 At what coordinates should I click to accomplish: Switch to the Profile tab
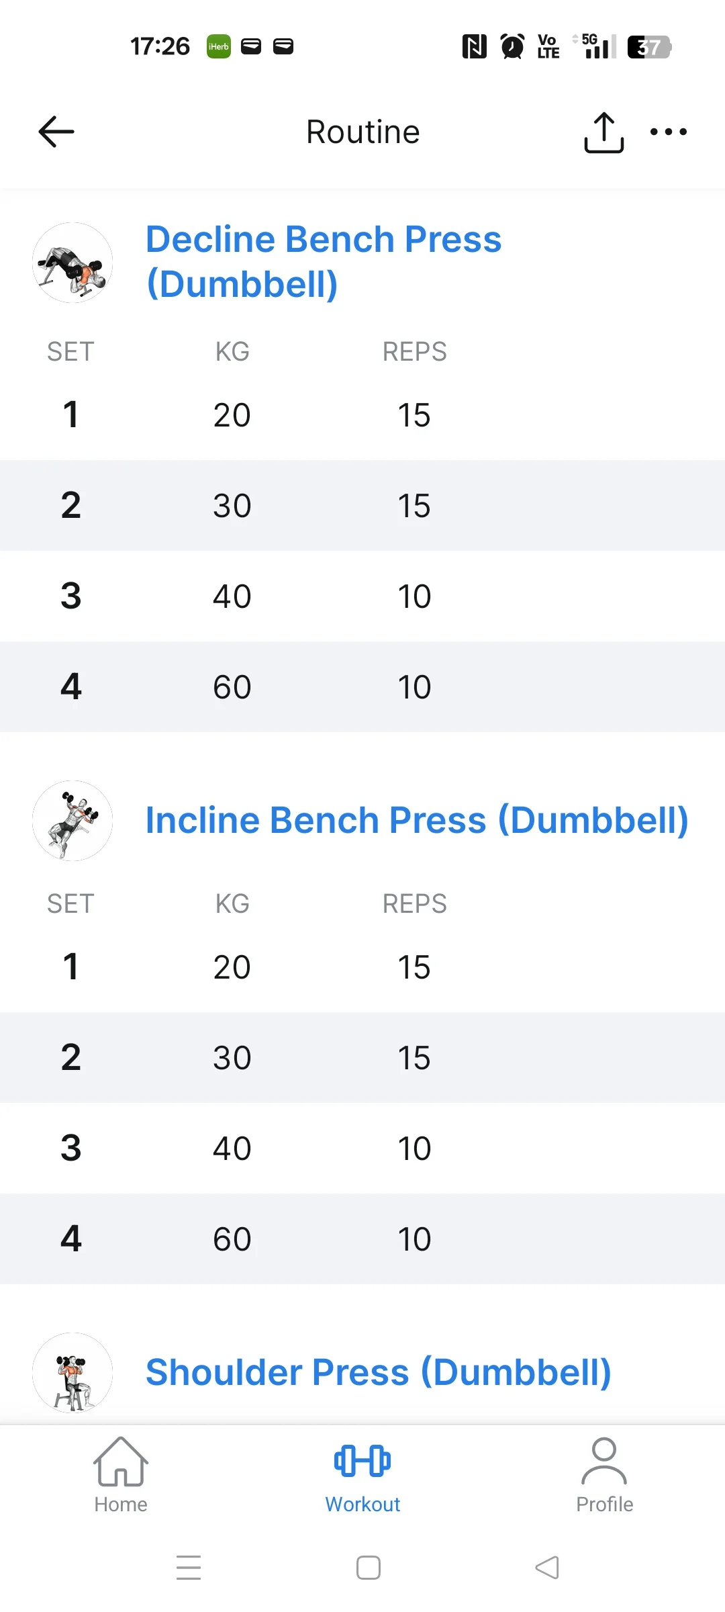604,1476
